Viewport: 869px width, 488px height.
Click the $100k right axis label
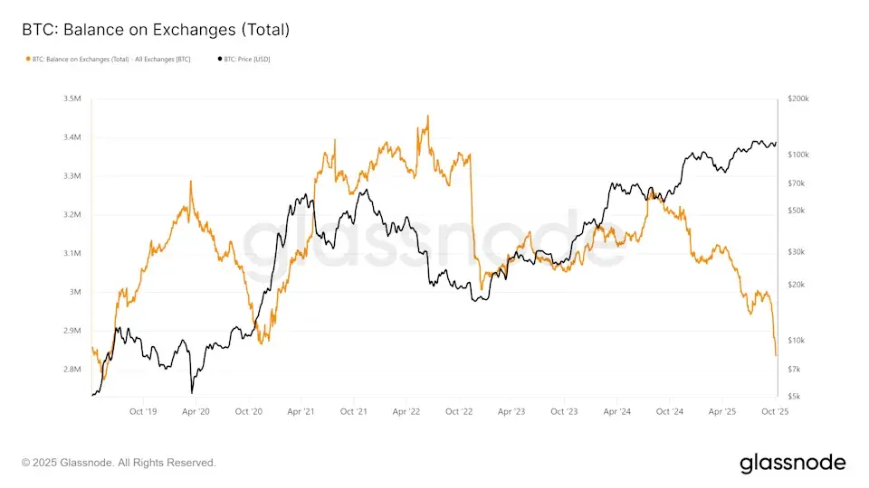[x=797, y=155]
